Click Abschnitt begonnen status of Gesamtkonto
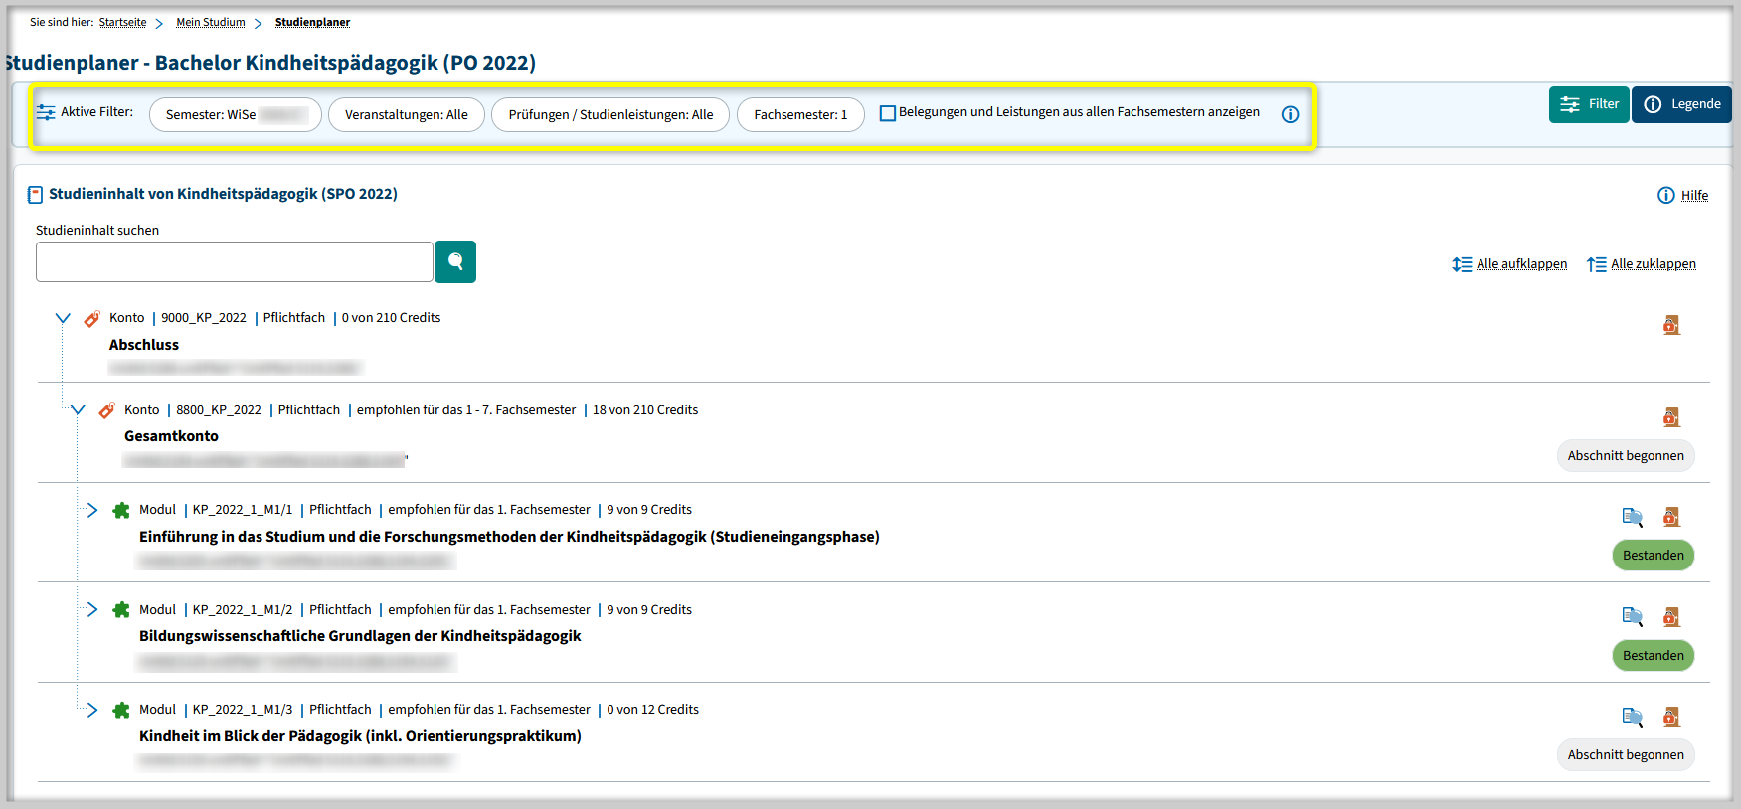 [x=1626, y=455]
